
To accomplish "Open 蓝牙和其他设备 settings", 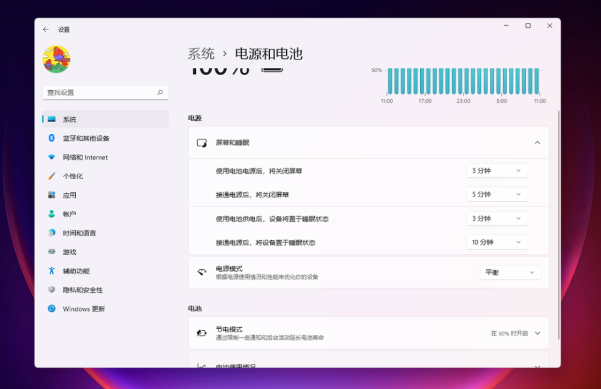I will [x=106, y=138].
